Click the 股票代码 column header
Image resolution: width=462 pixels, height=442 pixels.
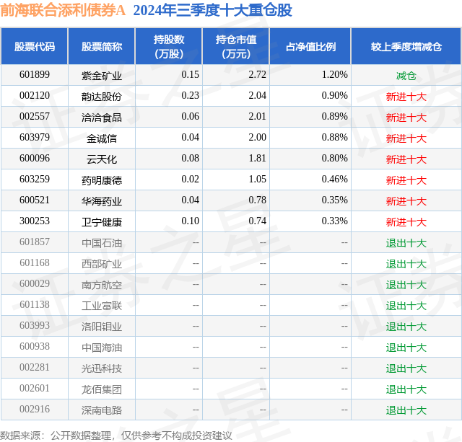pyautogui.click(x=35, y=46)
